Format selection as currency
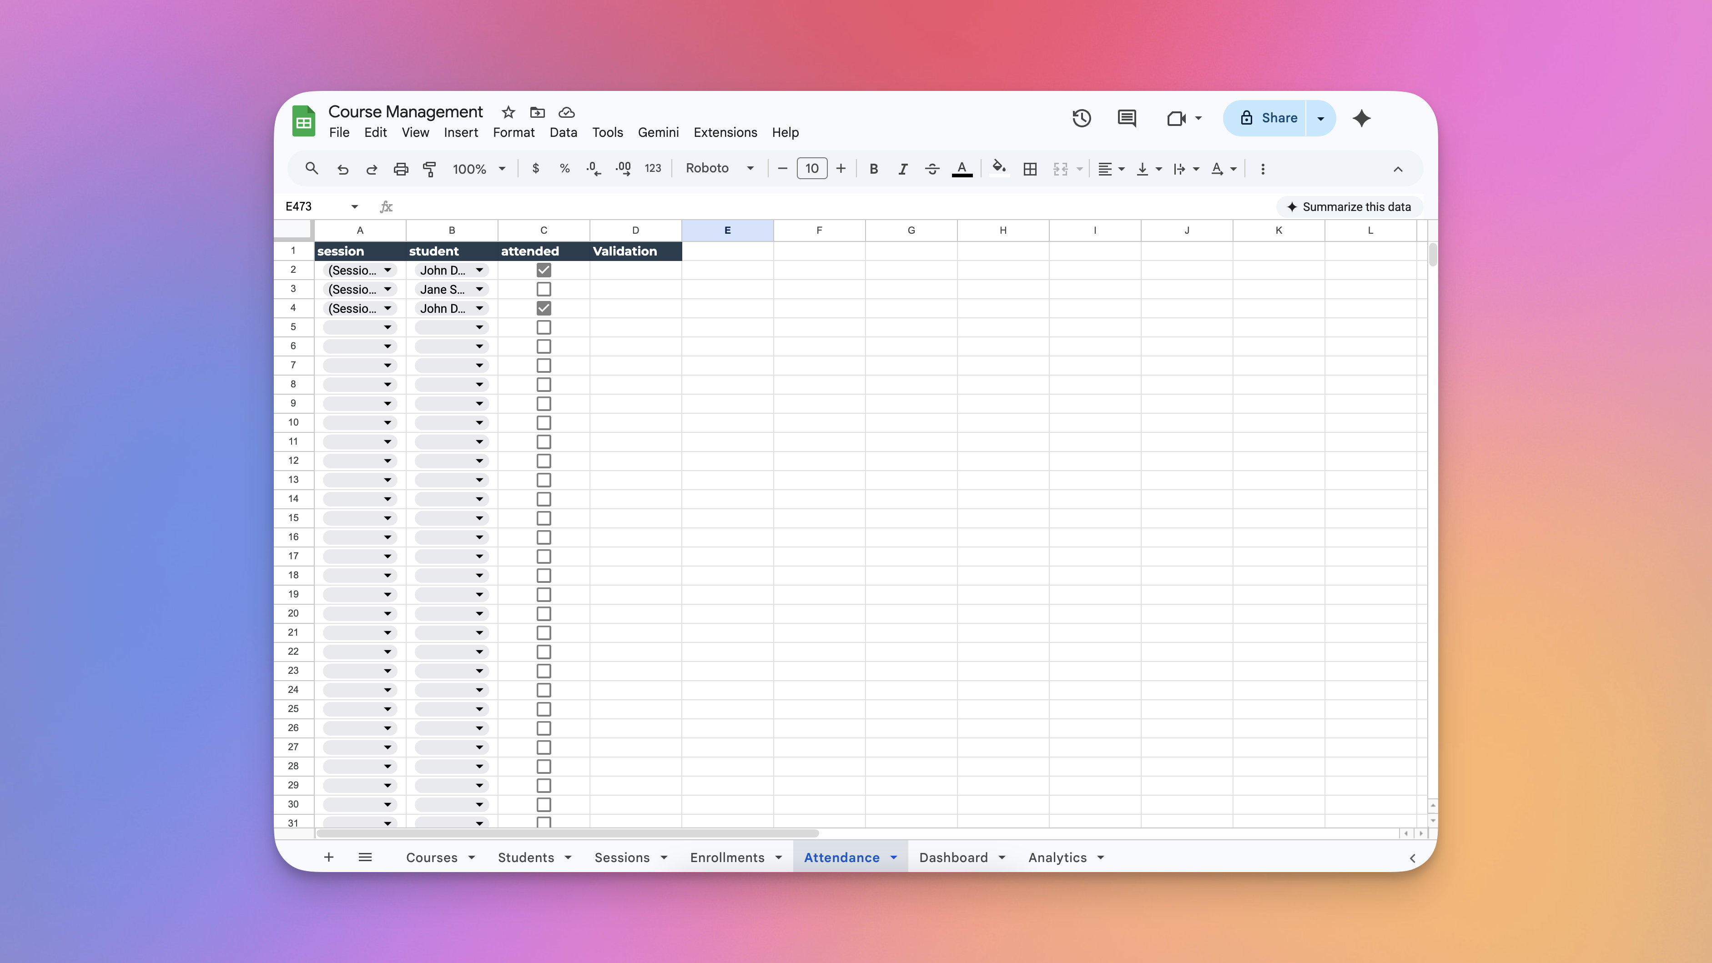 coord(536,169)
